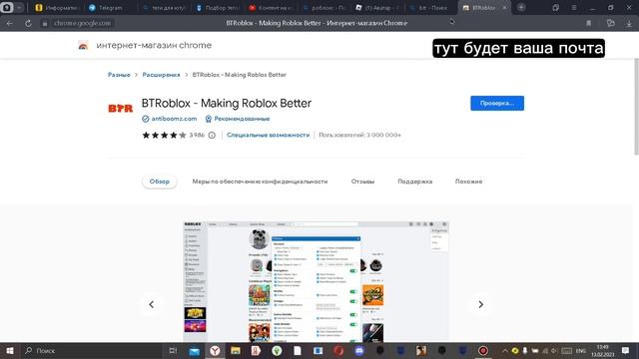Image resolution: width=639 pixels, height=359 pixels.
Task: Close the BTRoblox browser tab
Action: [504, 7]
